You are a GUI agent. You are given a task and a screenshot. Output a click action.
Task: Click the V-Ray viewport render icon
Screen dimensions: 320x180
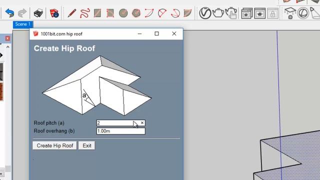point(260,13)
